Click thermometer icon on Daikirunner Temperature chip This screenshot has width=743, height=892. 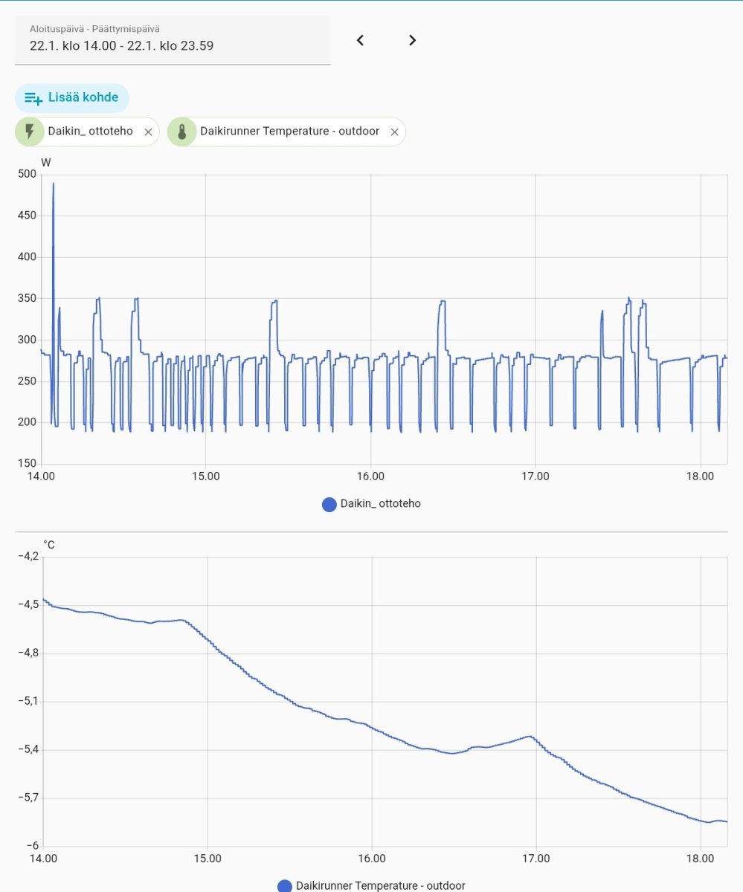(x=181, y=132)
